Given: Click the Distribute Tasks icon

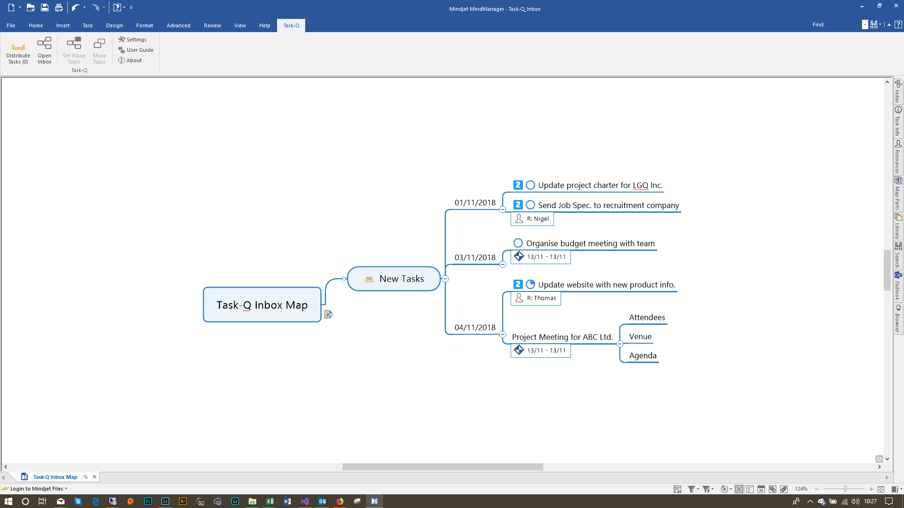Looking at the screenshot, I should point(18,47).
